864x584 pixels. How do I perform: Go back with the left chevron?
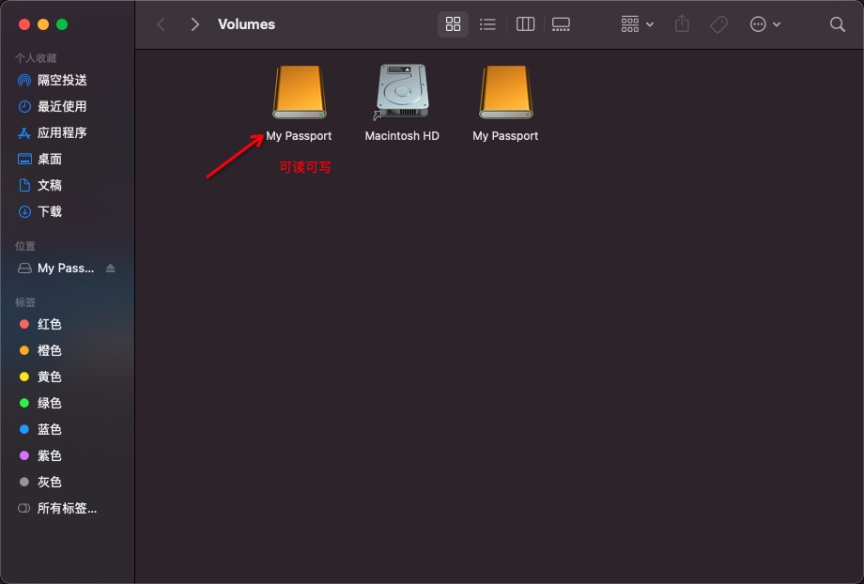click(161, 24)
